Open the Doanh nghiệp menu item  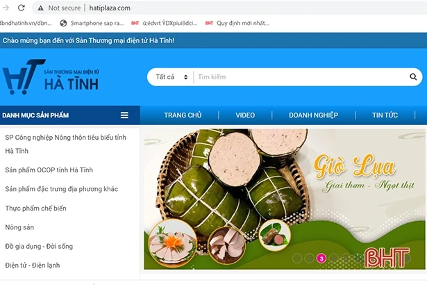(313, 115)
